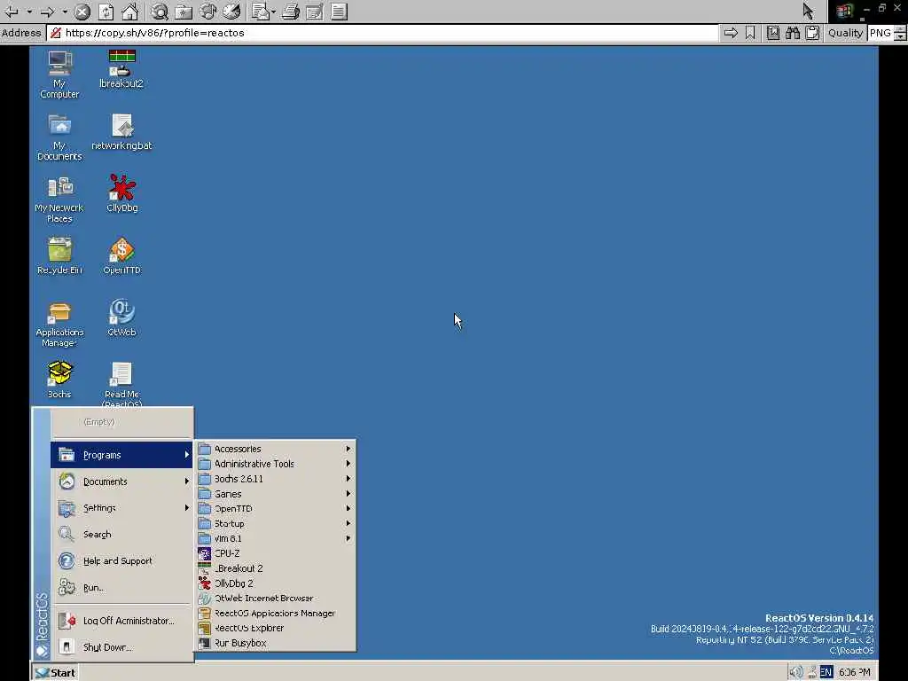The height and width of the screenshot is (681, 908).
Task: Choose Help and Support in Start menu
Action: coord(121,560)
